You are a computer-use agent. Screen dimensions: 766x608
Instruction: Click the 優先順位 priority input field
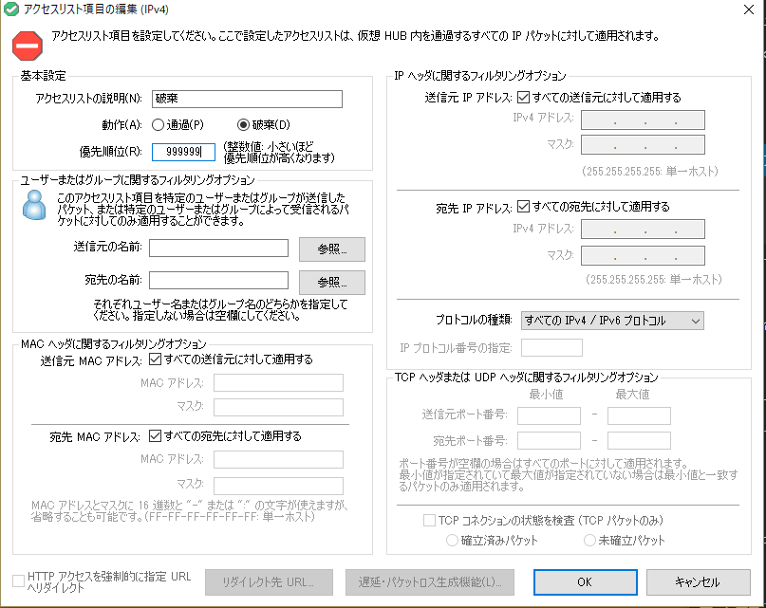coord(183,151)
